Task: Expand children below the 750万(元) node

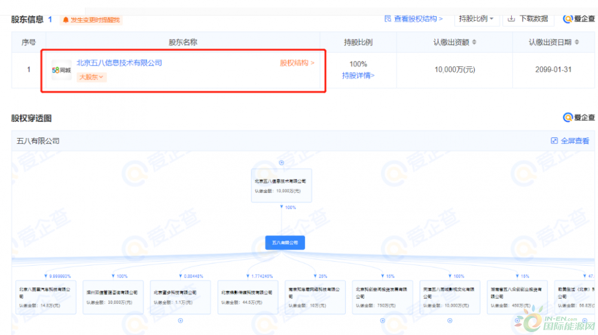Action: pyautogui.click(x=383, y=321)
